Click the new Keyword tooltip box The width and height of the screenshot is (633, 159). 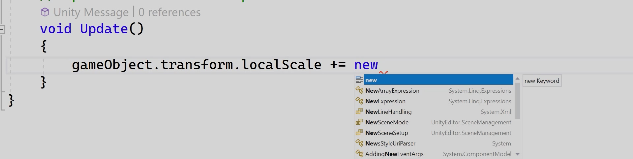coord(542,81)
